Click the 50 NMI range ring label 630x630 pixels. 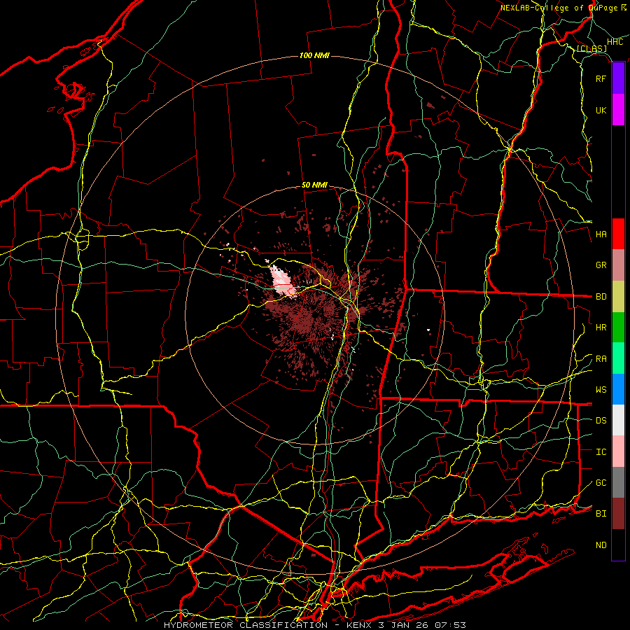(314, 185)
